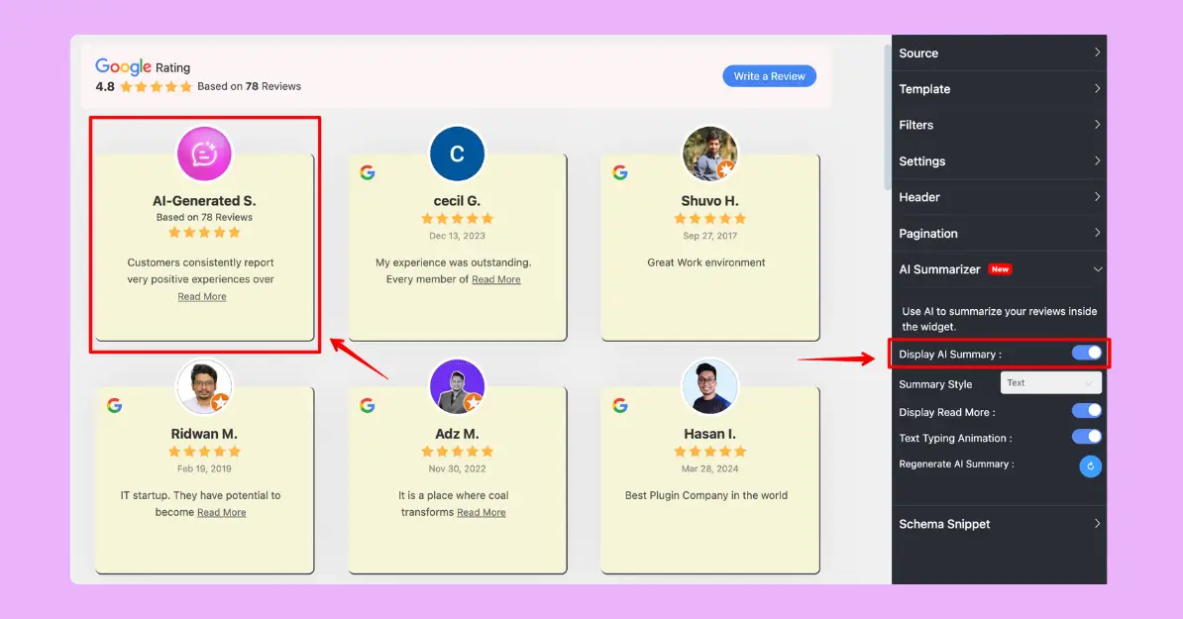Click the Google icon on Shuvo H. card

(620, 172)
